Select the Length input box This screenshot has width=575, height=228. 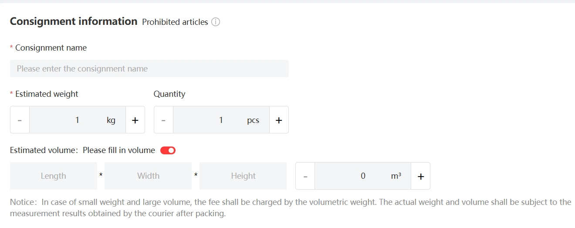coord(54,176)
